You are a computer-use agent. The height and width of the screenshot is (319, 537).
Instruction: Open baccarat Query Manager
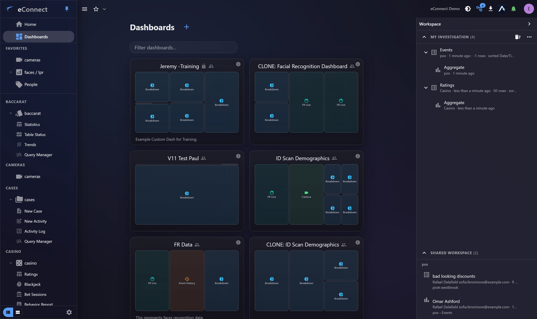(x=39, y=155)
